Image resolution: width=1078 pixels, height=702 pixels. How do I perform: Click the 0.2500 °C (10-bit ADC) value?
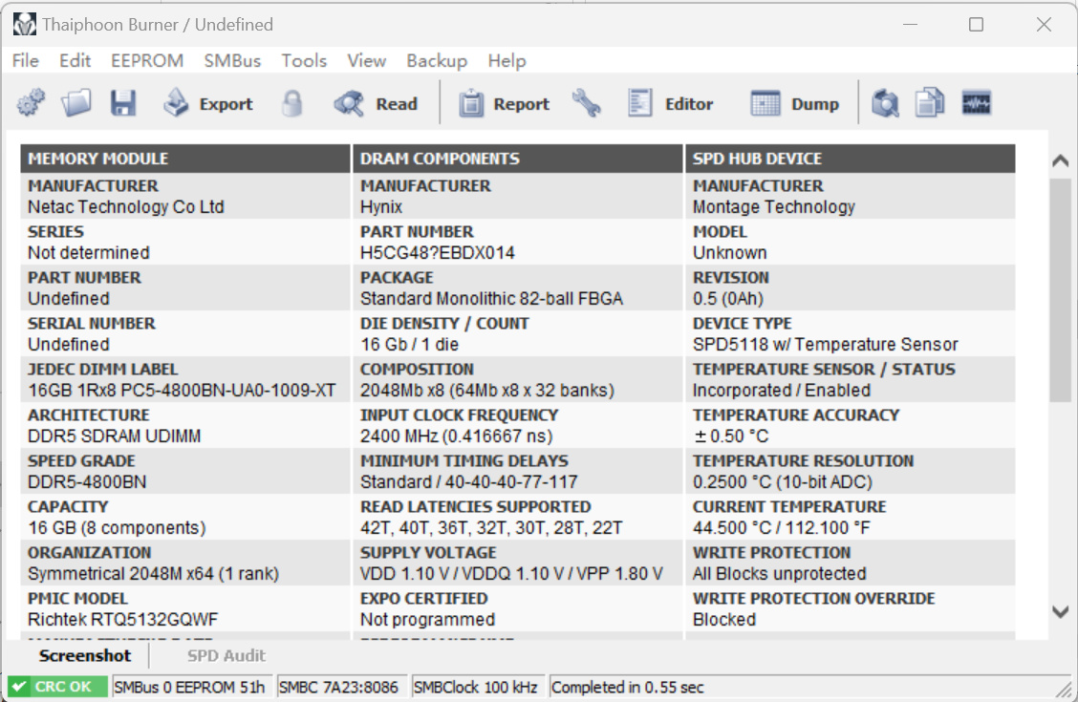(x=783, y=481)
